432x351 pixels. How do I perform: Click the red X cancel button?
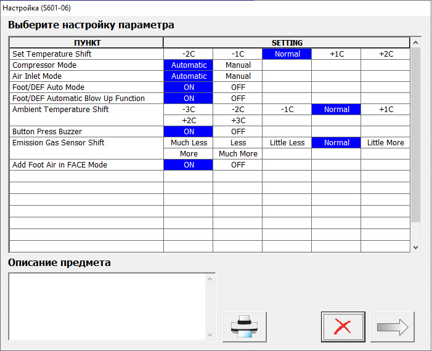tap(343, 327)
